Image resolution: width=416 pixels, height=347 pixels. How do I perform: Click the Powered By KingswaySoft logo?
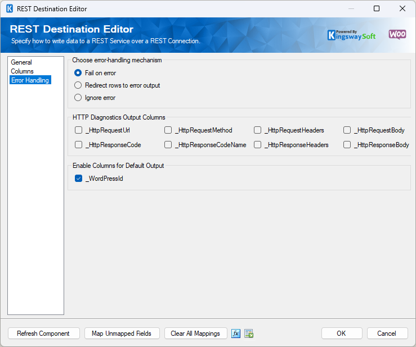[x=351, y=35]
